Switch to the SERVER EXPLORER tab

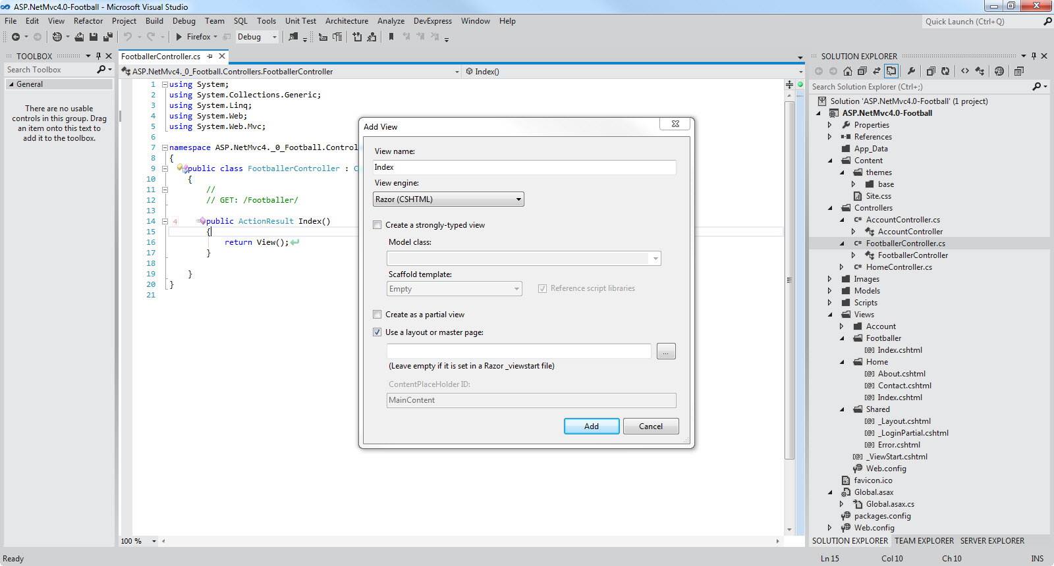[992, 541]
